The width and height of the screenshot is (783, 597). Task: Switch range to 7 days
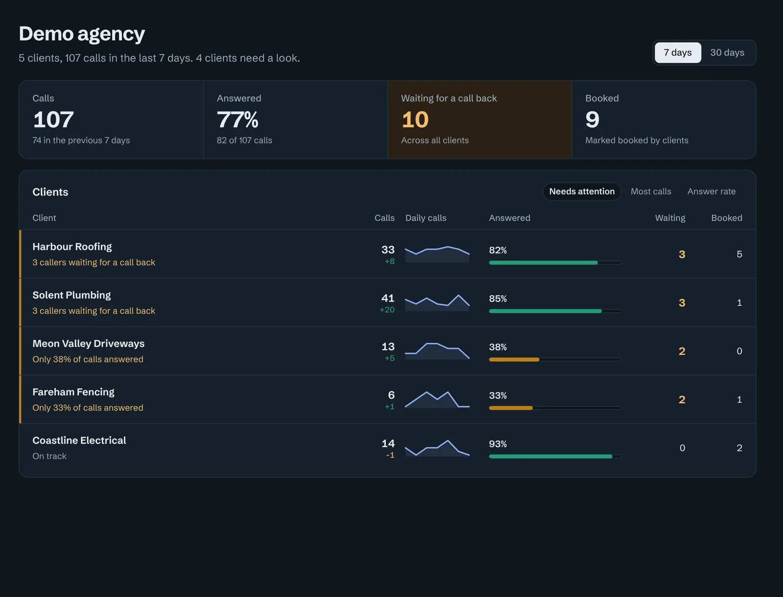pos(678,52)
